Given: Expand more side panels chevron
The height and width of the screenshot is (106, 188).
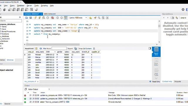Looking at the screenshot, I should (x=156, y=78).
